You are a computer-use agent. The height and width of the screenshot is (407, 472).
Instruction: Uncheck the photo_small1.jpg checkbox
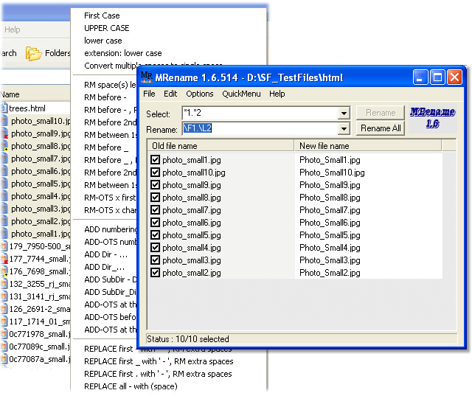155,159
